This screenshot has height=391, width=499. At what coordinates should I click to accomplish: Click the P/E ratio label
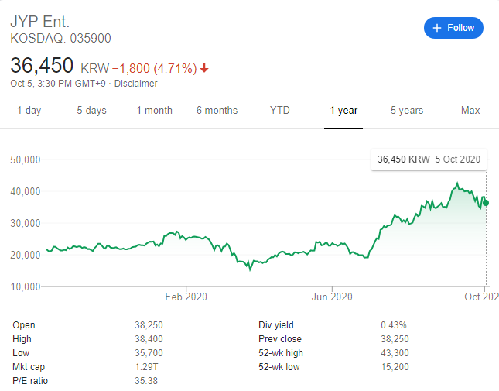(30, 381)
